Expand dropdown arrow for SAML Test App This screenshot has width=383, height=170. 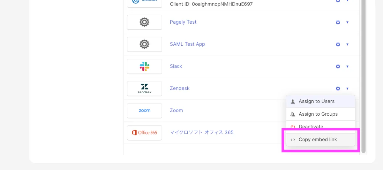(347, 44)
